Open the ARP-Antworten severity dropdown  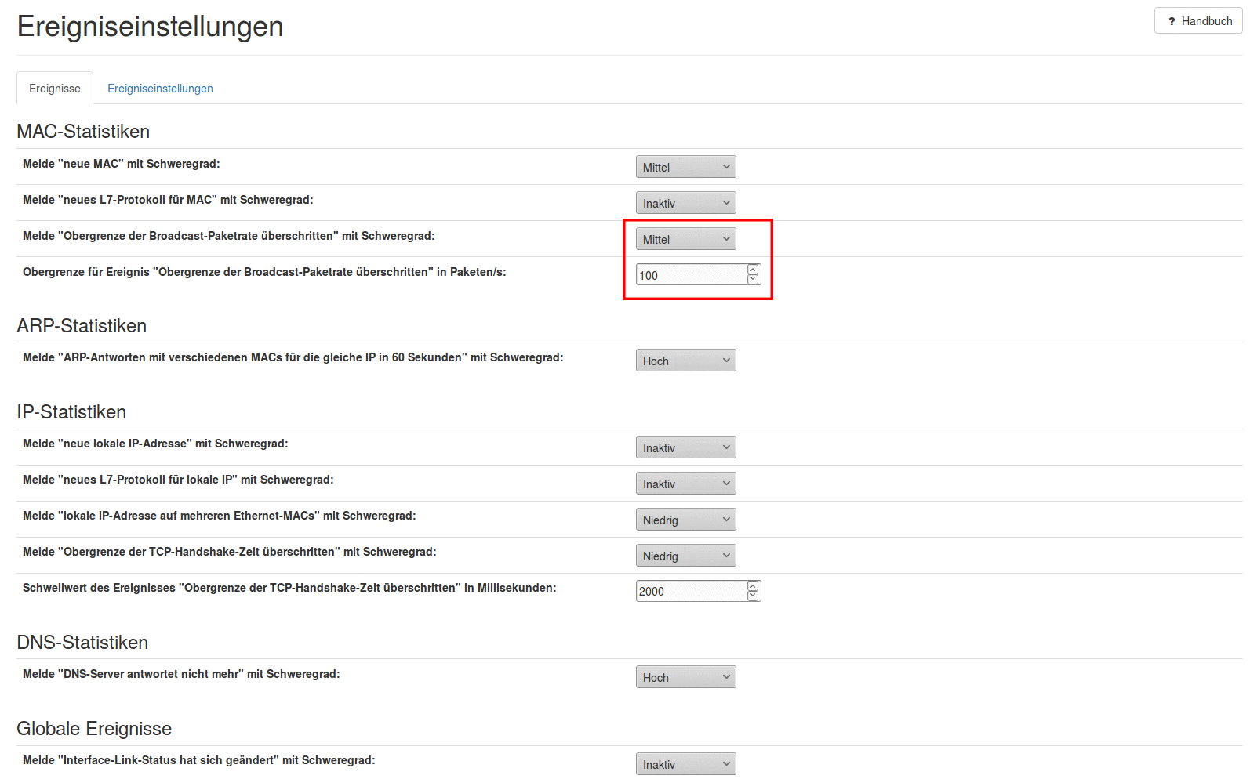pos(685,361)
